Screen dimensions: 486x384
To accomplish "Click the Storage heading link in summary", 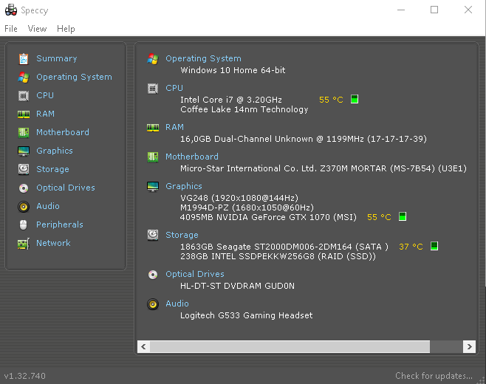I will click(x=182, y=235).
